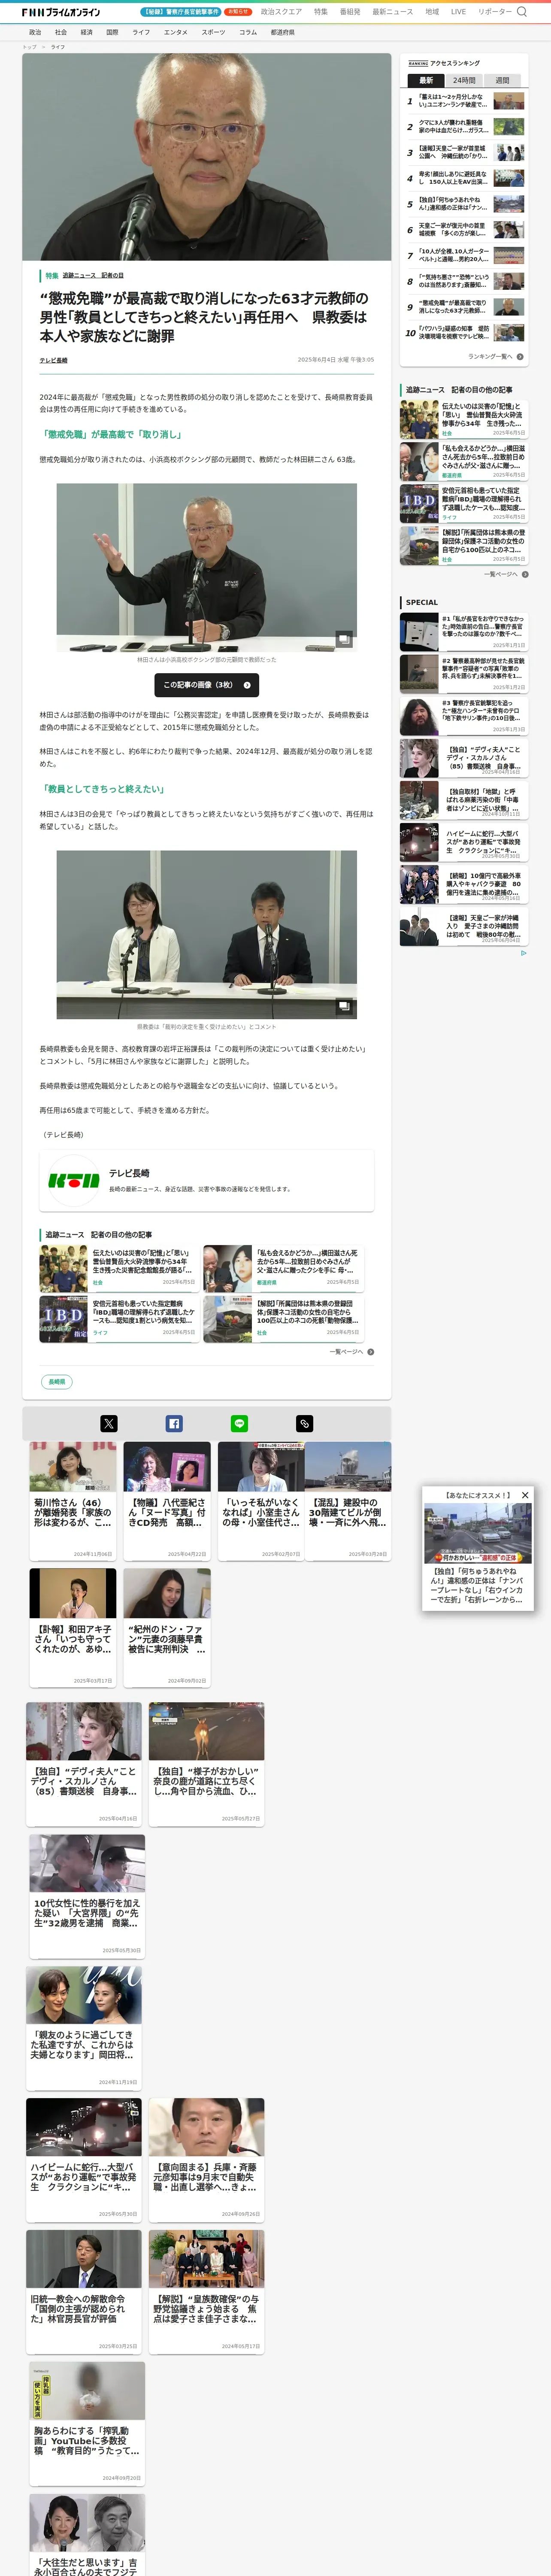The height and width of the screenshot is (2576, 551).
Task: Click テレビ長崎 author link under headline
Action: [x=54, y=360]
